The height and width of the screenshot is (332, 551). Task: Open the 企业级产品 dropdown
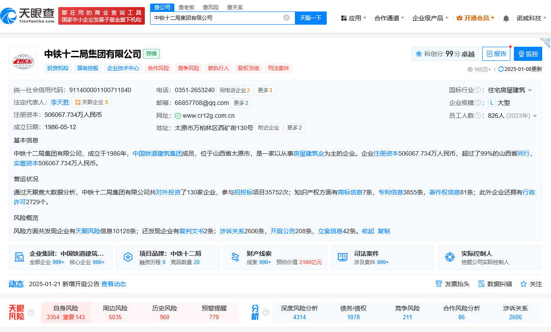point(430,18)
